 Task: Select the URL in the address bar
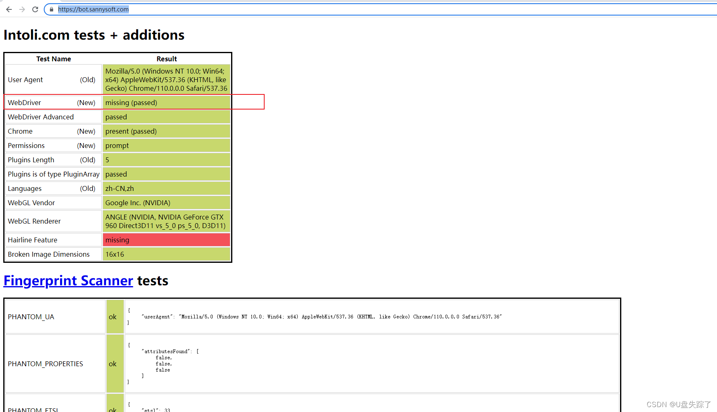tap(93, 9)
